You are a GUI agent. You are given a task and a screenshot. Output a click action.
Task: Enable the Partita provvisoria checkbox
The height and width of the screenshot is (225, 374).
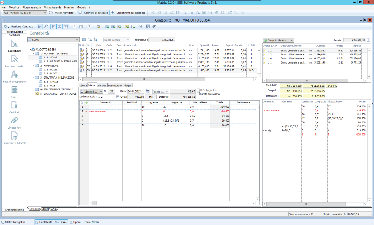tap(198, 94)
